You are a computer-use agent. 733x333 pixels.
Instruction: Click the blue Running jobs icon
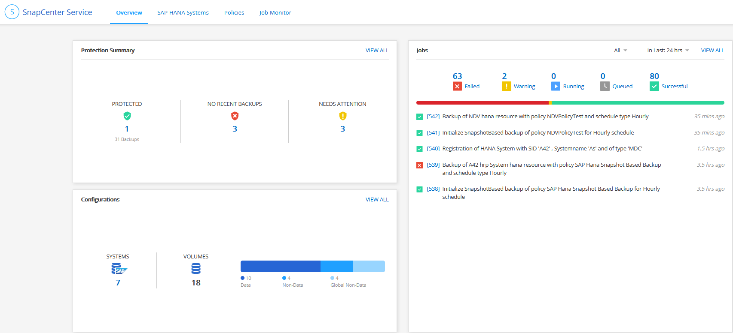(556, 86)
